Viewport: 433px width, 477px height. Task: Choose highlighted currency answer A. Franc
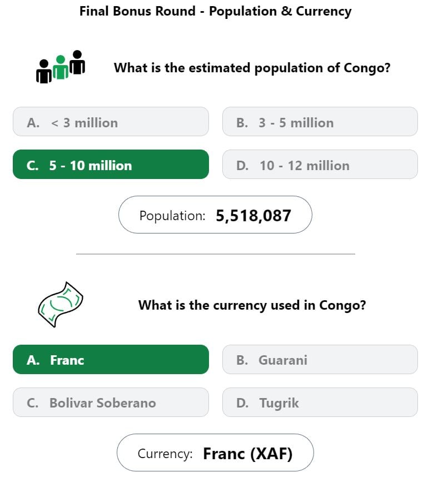111,360
